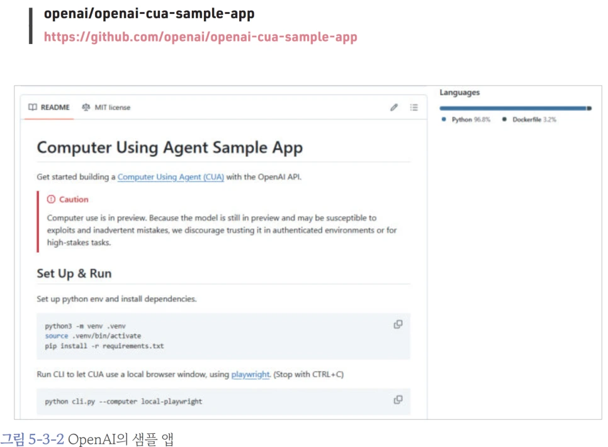Click the 'Computer use is in preview' warning paragraph

pos(222,230)
